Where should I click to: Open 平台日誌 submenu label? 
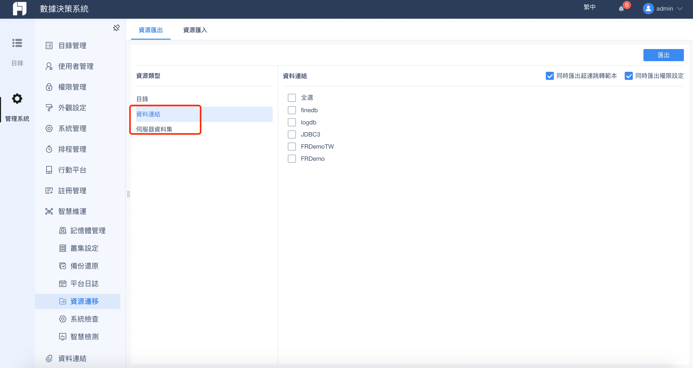[84, 284]
